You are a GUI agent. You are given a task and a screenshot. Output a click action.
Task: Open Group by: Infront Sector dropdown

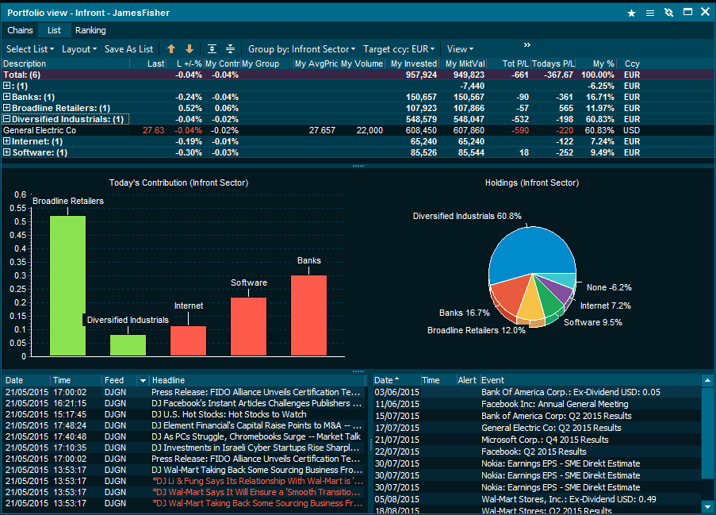coord(301,49)
